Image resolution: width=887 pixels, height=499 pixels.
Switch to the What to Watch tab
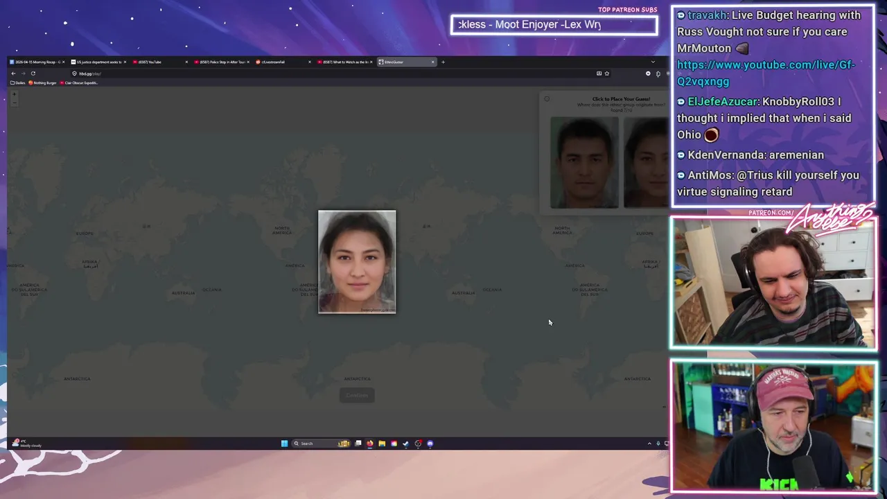[x=346, y=62]
